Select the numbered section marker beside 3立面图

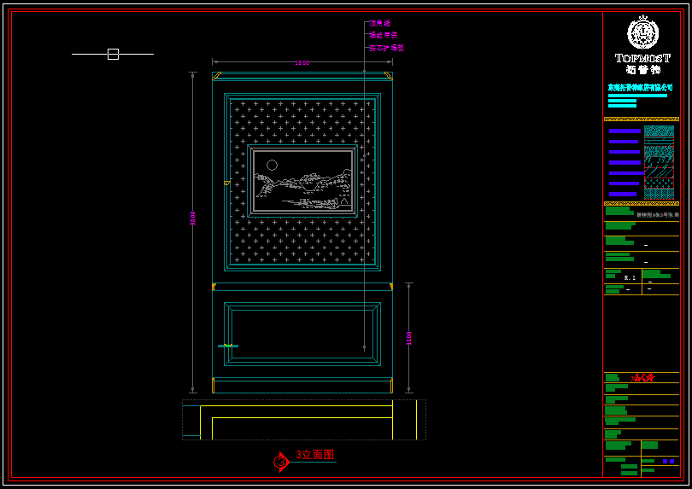click(281, 462)
